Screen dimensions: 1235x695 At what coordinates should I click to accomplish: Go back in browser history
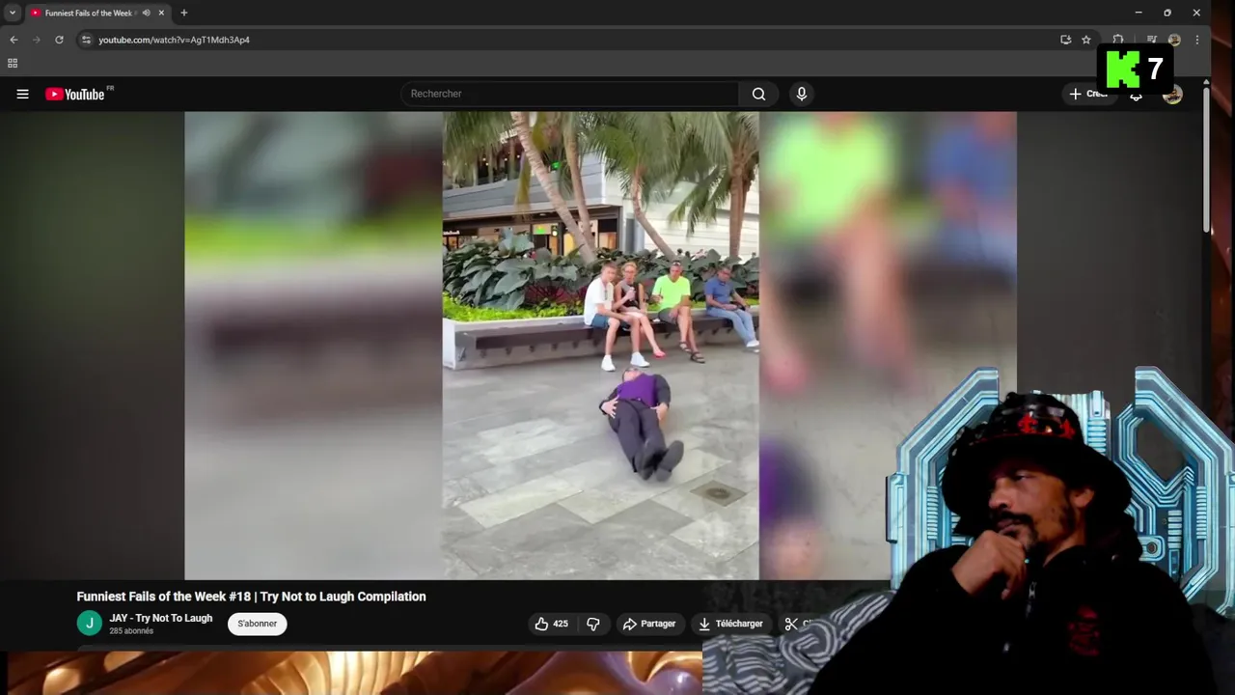(x=14, y=40)
